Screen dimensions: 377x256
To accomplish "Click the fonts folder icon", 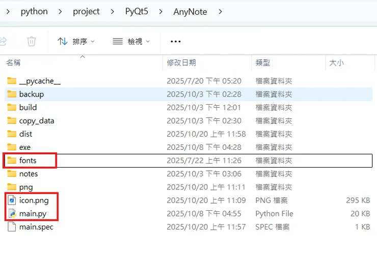I will [12, 160].
